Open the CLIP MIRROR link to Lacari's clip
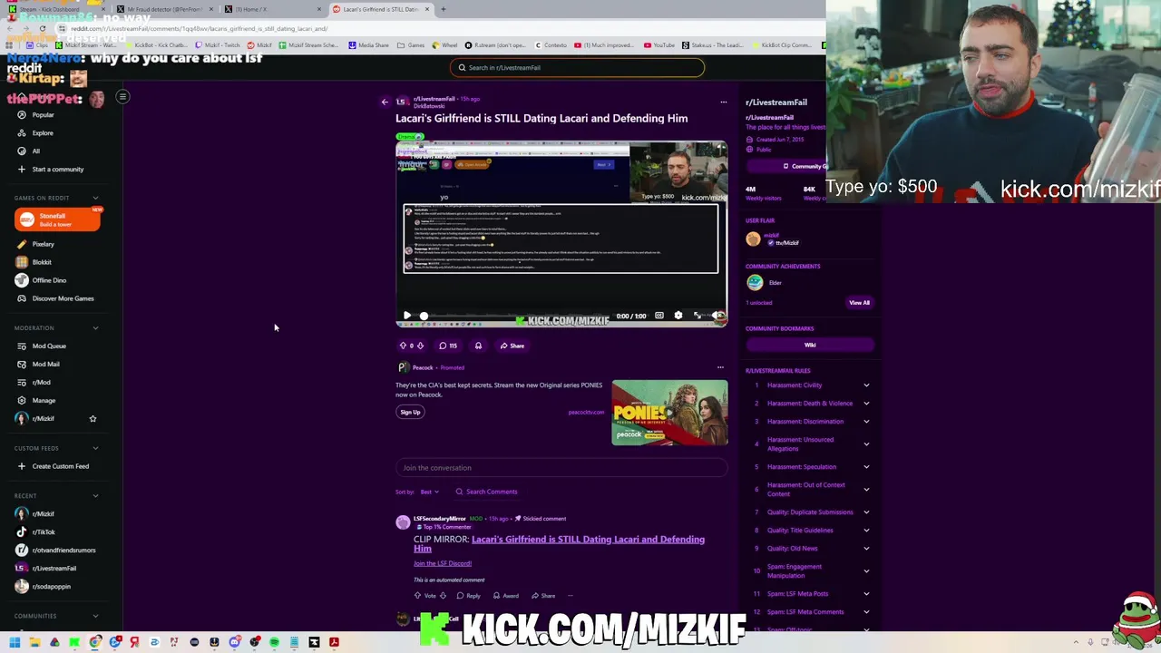The width and height of the screenshot is (1161, 653). coord(559,543)
